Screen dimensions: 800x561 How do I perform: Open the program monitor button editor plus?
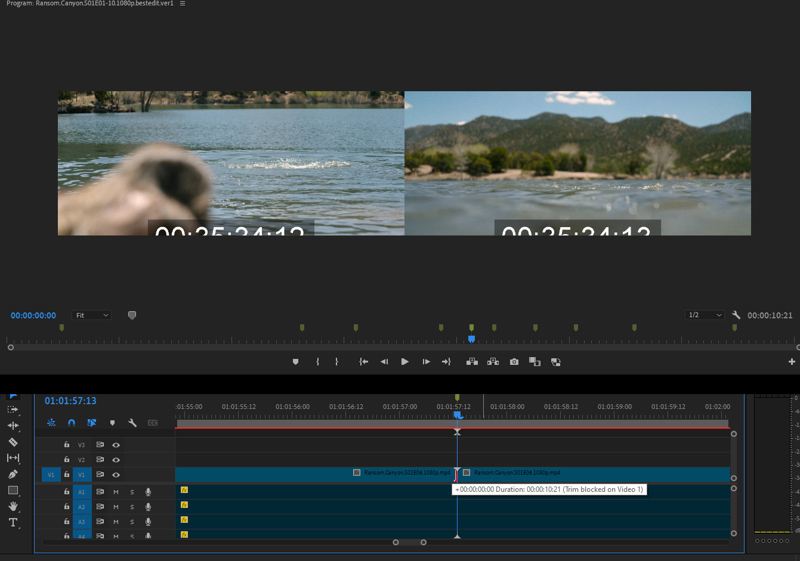(x=792, y=362)
